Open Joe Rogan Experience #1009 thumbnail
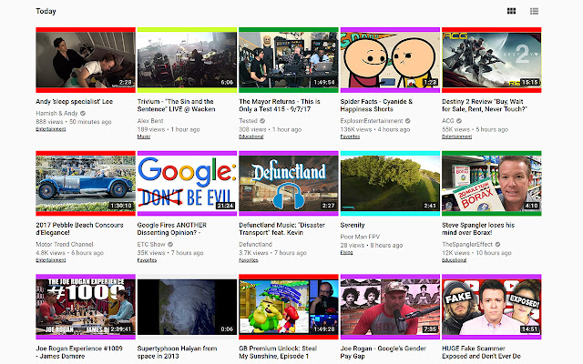The height and width of the screenshot is (364, 583). coord(86,307)
